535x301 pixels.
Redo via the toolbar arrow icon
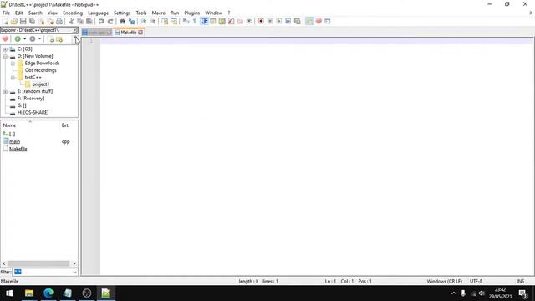click(x=110, y=21)
